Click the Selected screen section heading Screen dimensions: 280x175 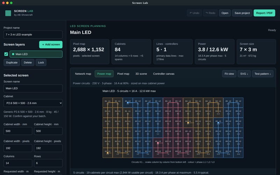[x=16, y=75]
